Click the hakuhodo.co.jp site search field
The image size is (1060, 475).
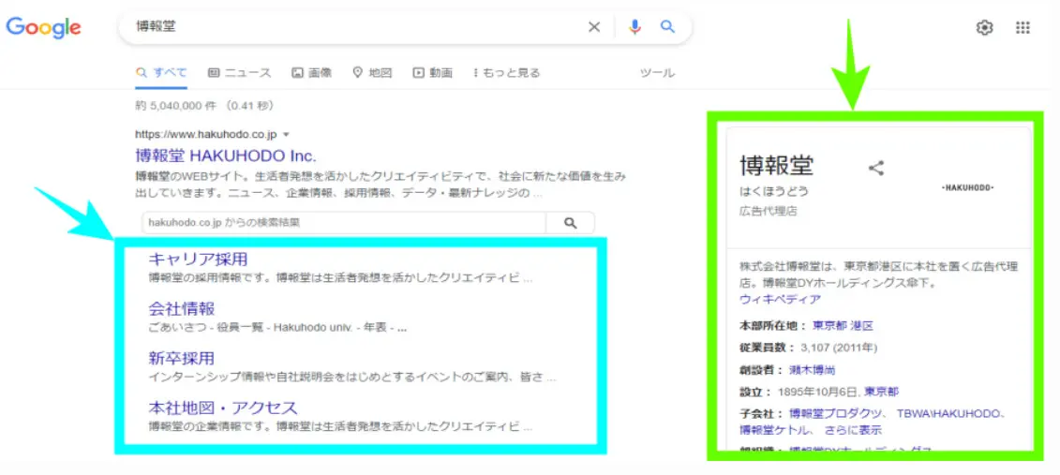point(343,223)
